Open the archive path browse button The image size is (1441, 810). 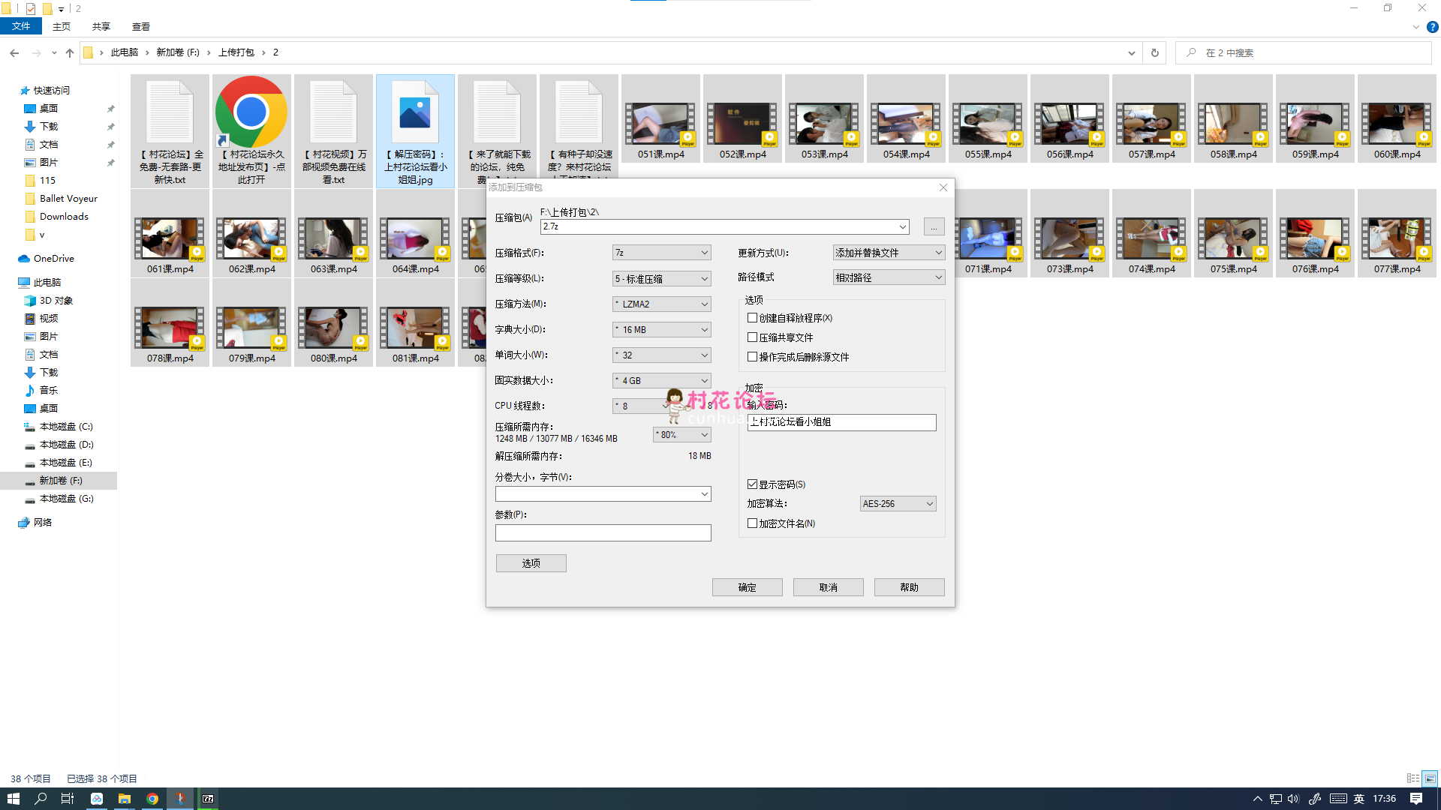pyautogui.click(x=933, y=226)
